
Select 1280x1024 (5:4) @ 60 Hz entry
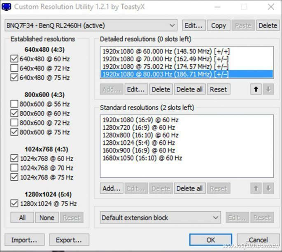click(186, 143)
